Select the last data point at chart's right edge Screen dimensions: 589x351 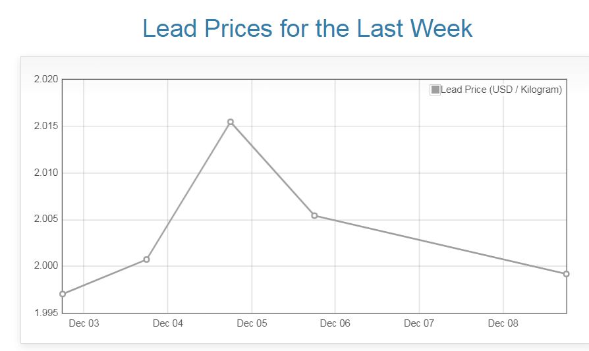coord(566,273)
